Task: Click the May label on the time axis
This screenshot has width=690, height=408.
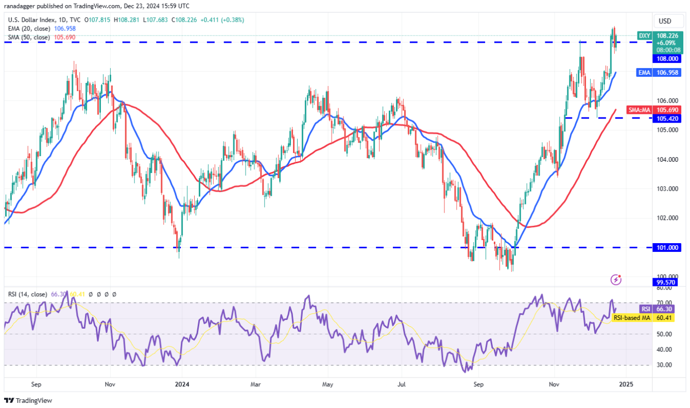Action: (329, 384)
